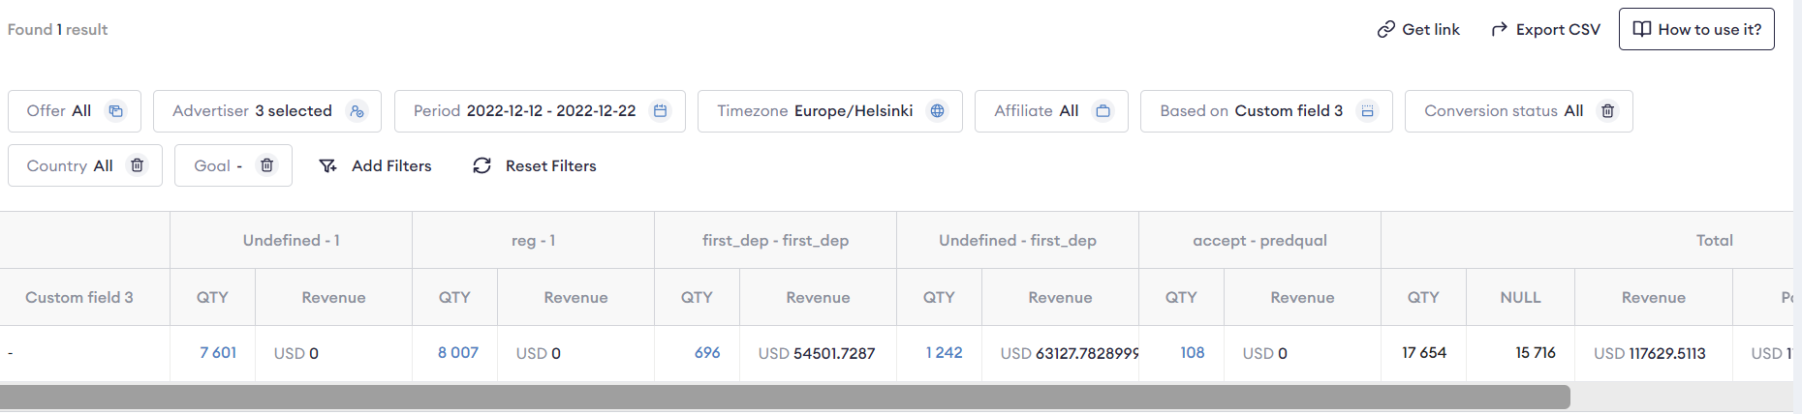Delete the Goal filter with trash icon

pyautogui.click(x=266, y=165)
